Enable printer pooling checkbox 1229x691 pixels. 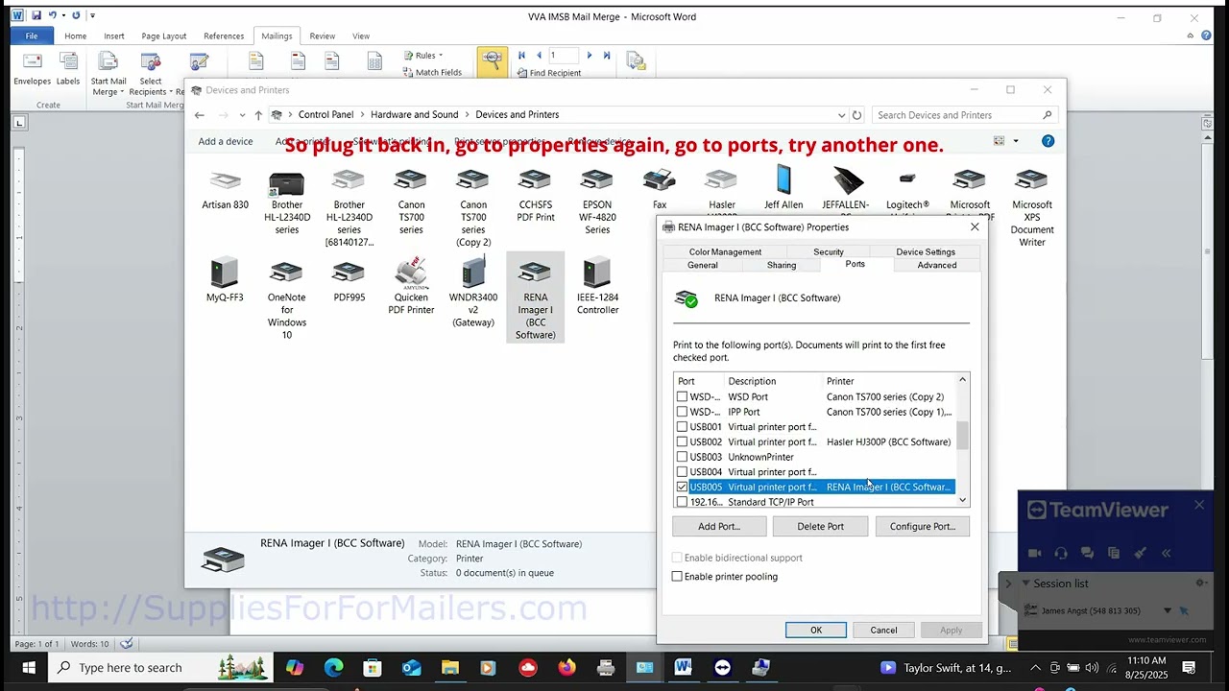677,577
